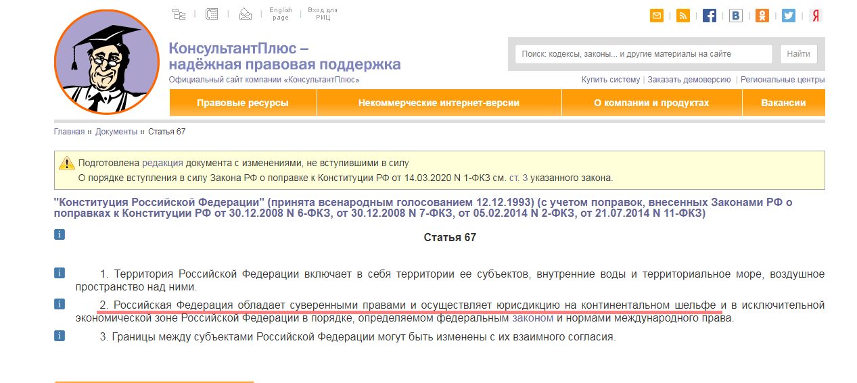Viewport: 857px width, 383px height.
Task: Select the Вакансии menu item
Action: (x=783, y=103)
